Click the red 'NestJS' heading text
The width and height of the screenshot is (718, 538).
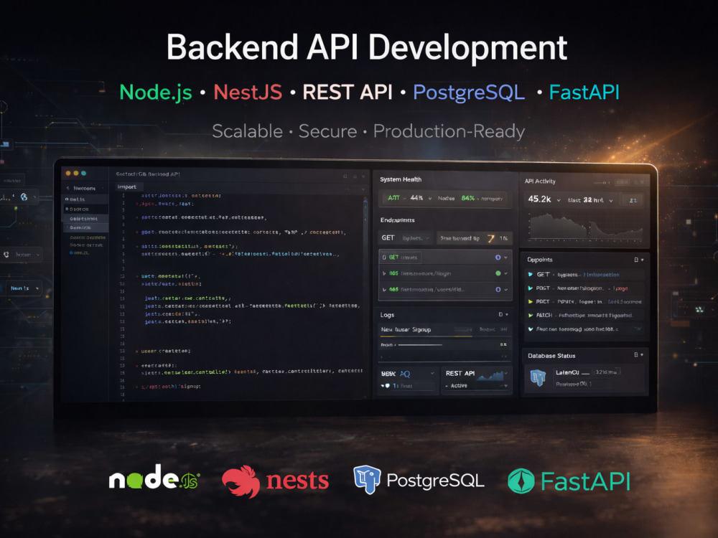[x=248, y=93]
